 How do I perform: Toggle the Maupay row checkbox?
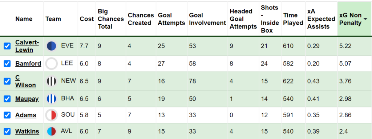click(x=7, y=99)
